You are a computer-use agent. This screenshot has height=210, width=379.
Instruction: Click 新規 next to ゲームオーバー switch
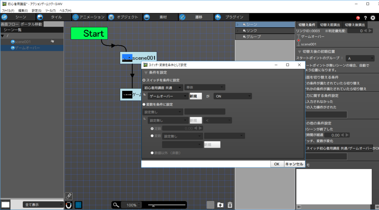[x=195, y=96]
